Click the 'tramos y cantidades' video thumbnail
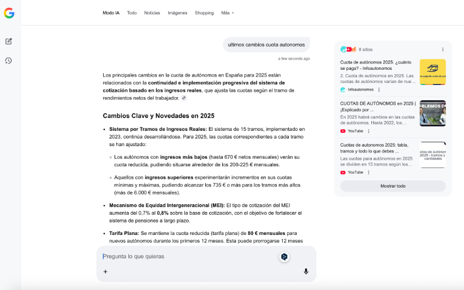 433,155
